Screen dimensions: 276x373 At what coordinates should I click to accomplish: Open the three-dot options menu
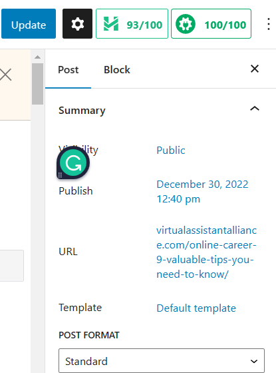tap(269, 24)
